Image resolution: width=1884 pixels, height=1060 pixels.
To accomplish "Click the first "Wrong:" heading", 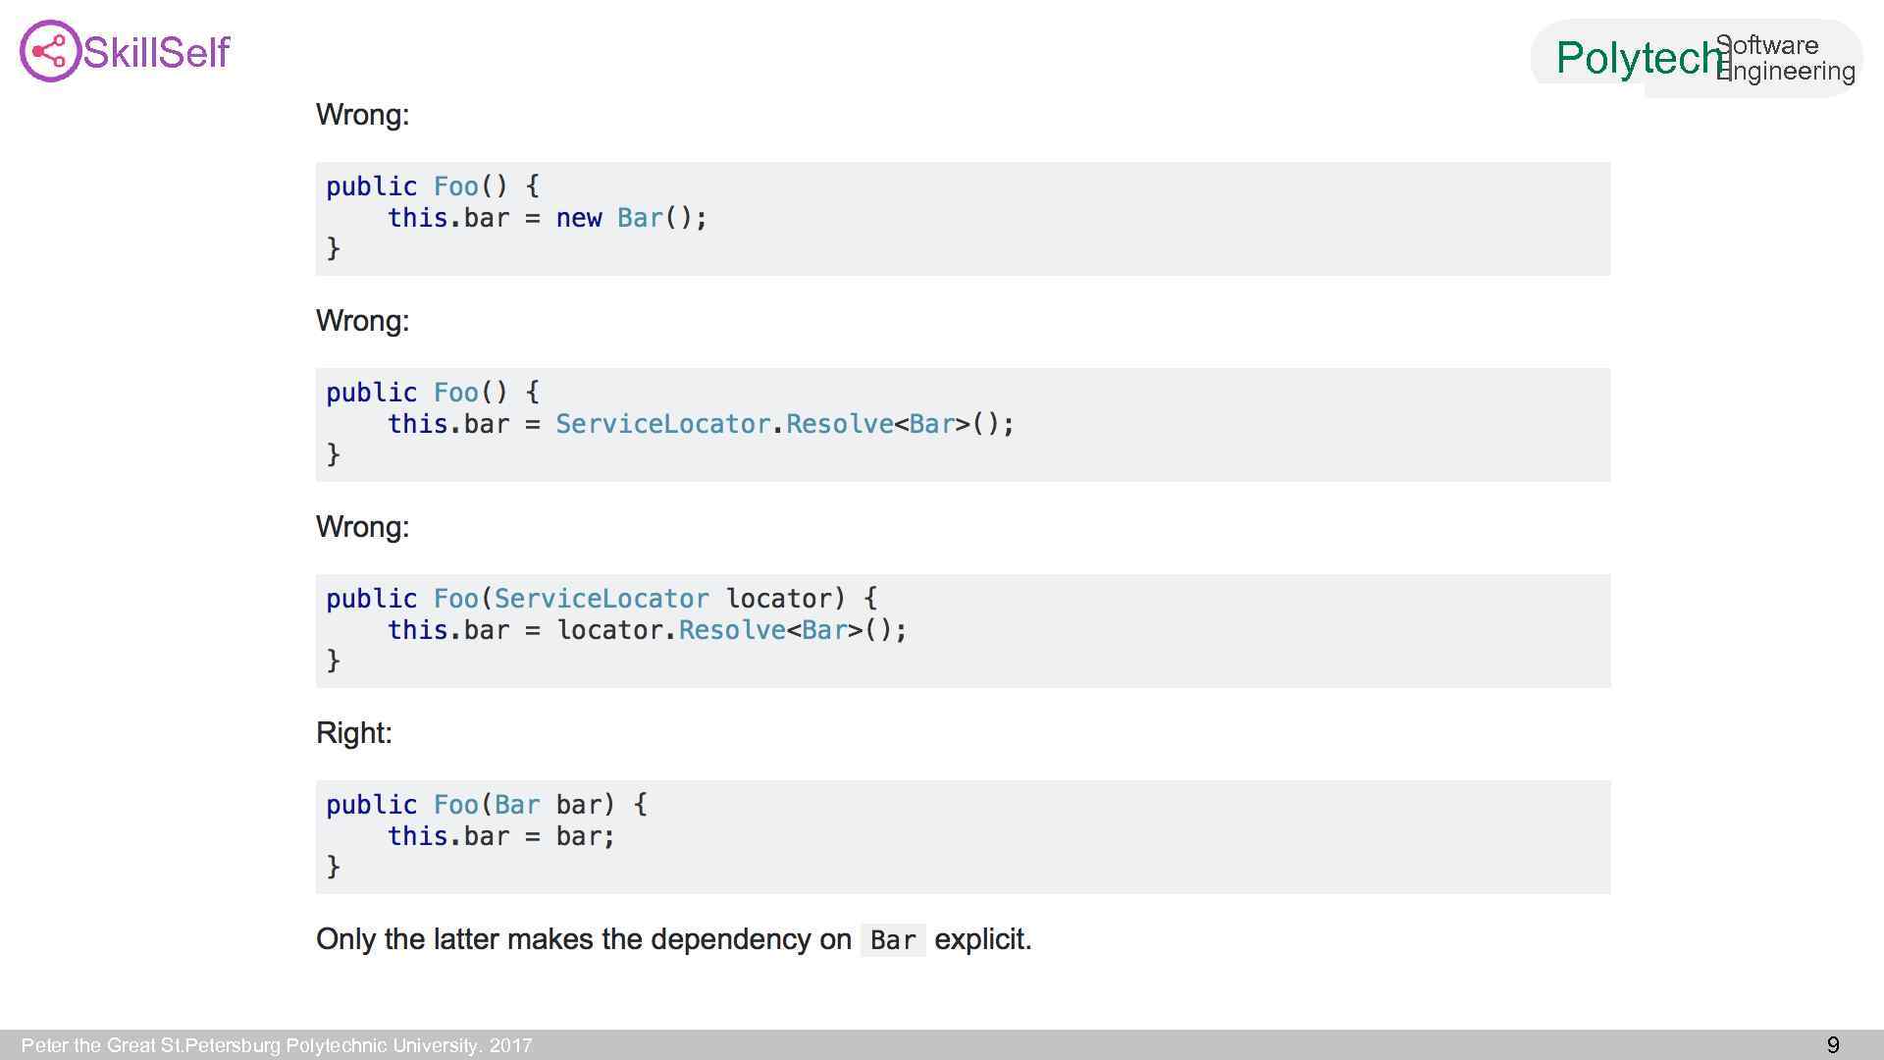I will (x=362, y=115).
